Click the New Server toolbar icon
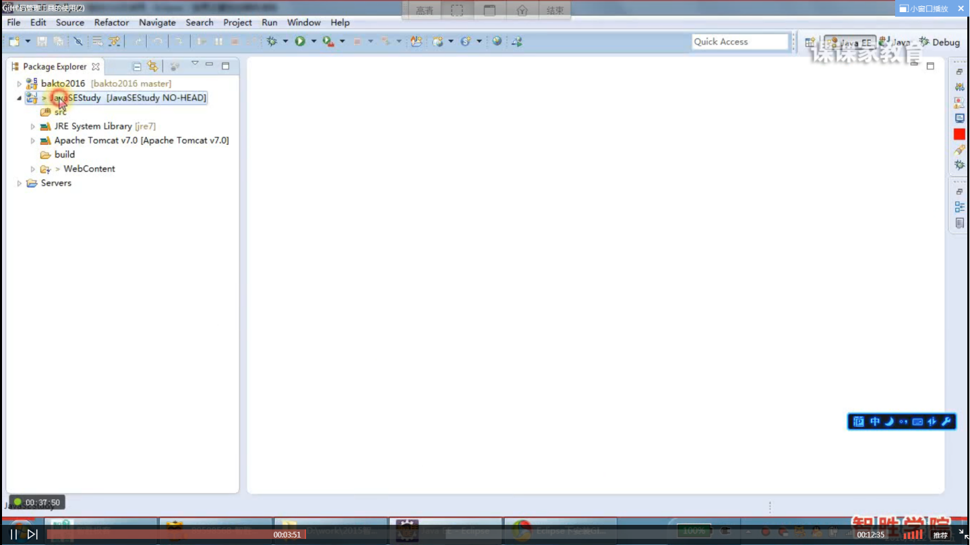The image size is (970, 545). pyautogui.click(x=417, y=42)
